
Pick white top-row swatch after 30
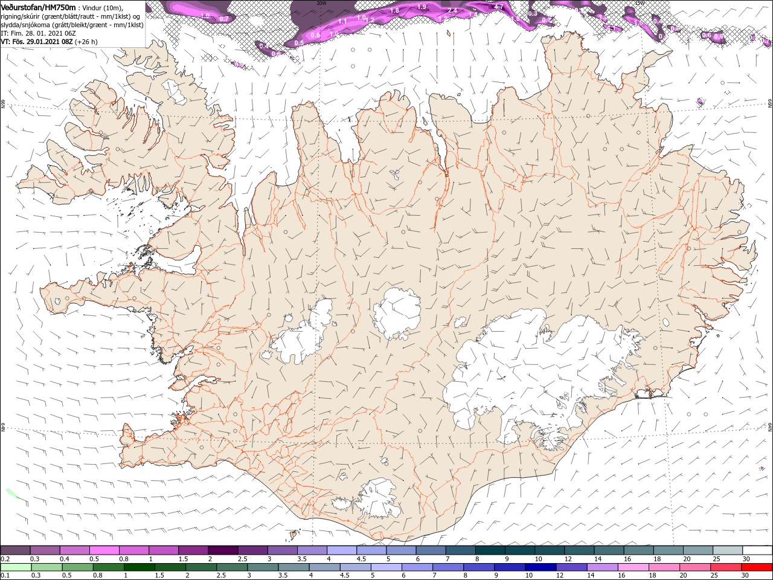tap(758, 550)
